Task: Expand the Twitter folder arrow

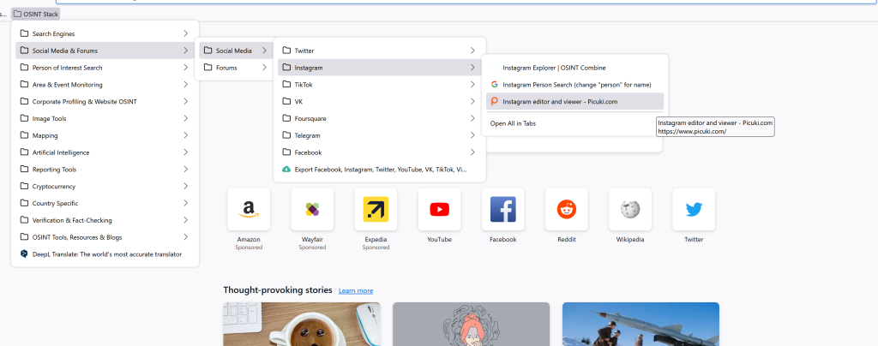Action: tap(472, 51)
